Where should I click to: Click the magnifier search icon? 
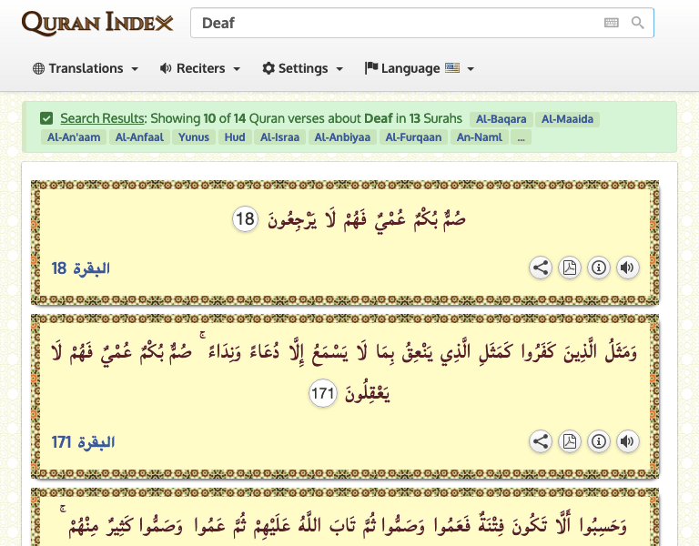[x=638, y=23]
